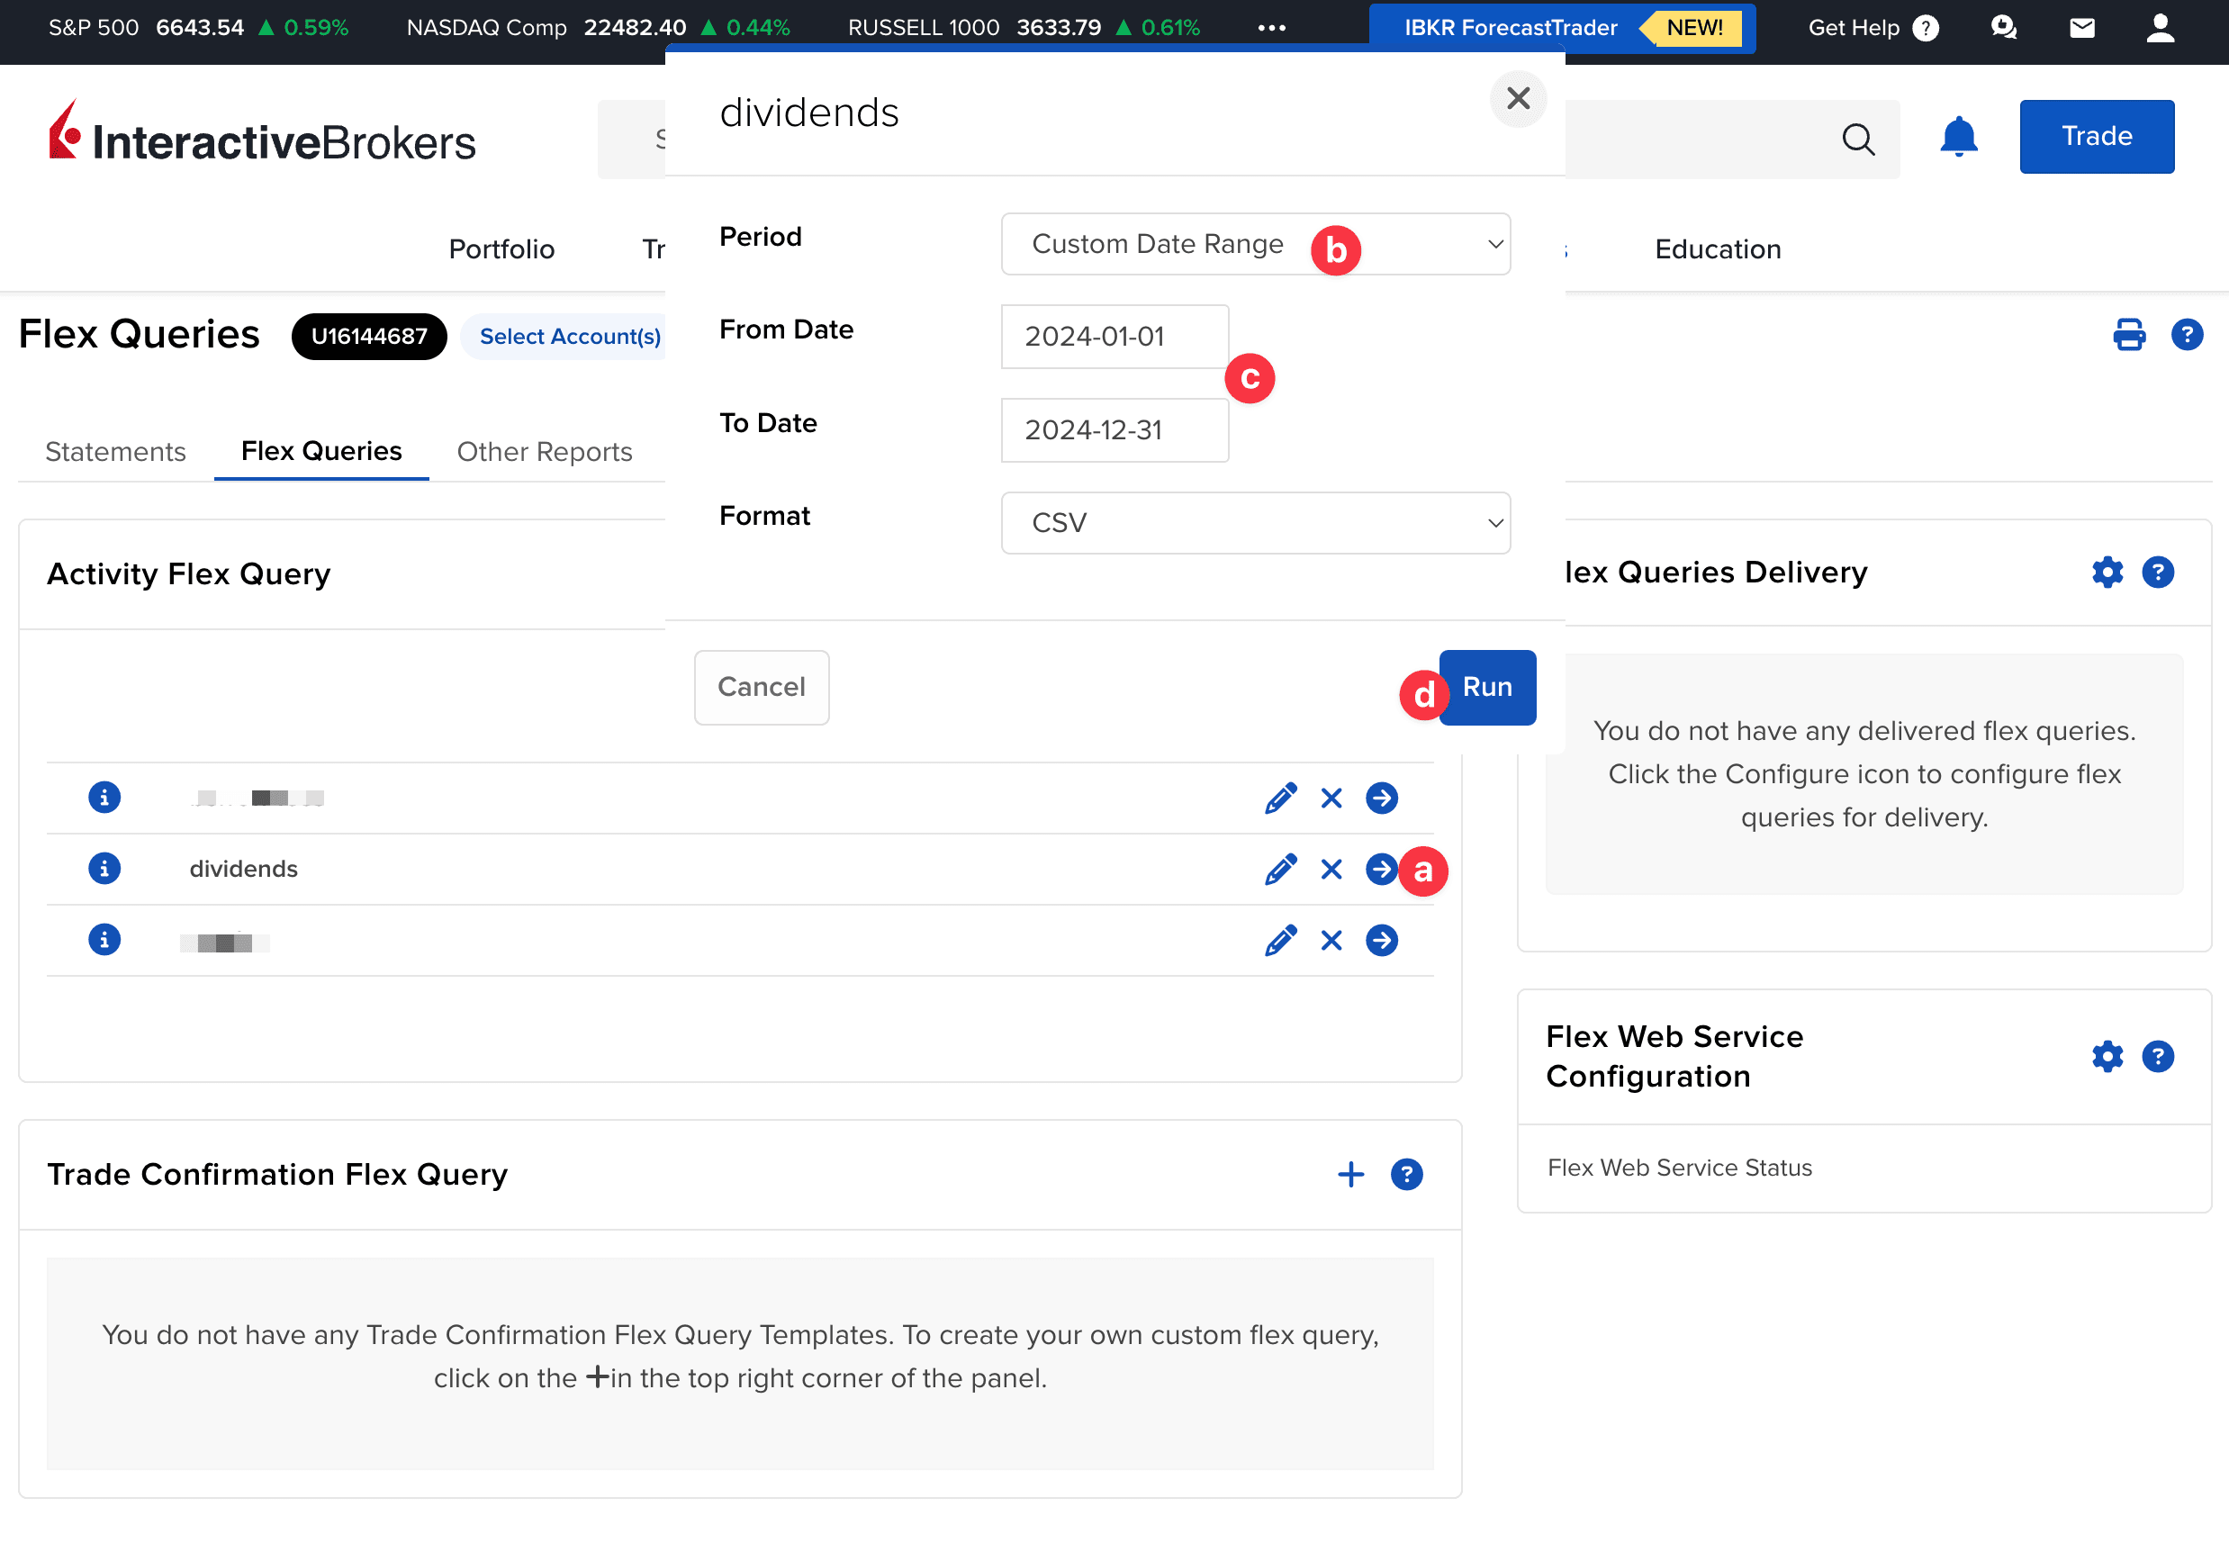
Task: Add new Trade Confirmation Flex Query
Action: coord(1350,1174)
